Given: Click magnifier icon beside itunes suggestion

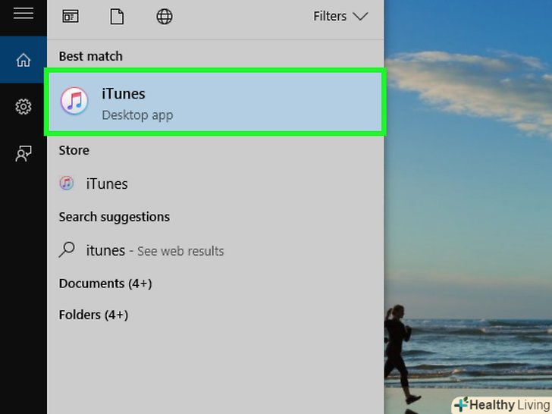Looking at the screenshot, I should (x=67, y=249).
